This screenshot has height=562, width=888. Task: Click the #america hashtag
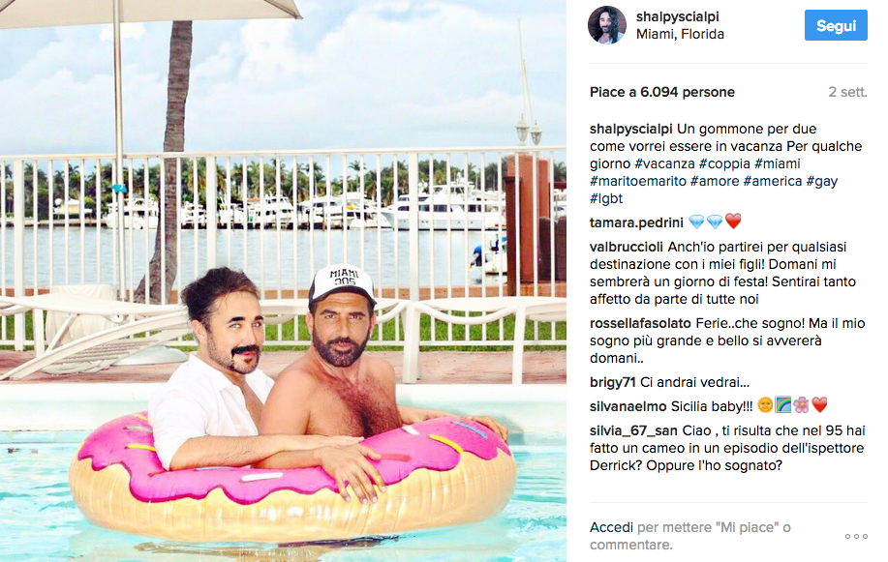(773, 181)
